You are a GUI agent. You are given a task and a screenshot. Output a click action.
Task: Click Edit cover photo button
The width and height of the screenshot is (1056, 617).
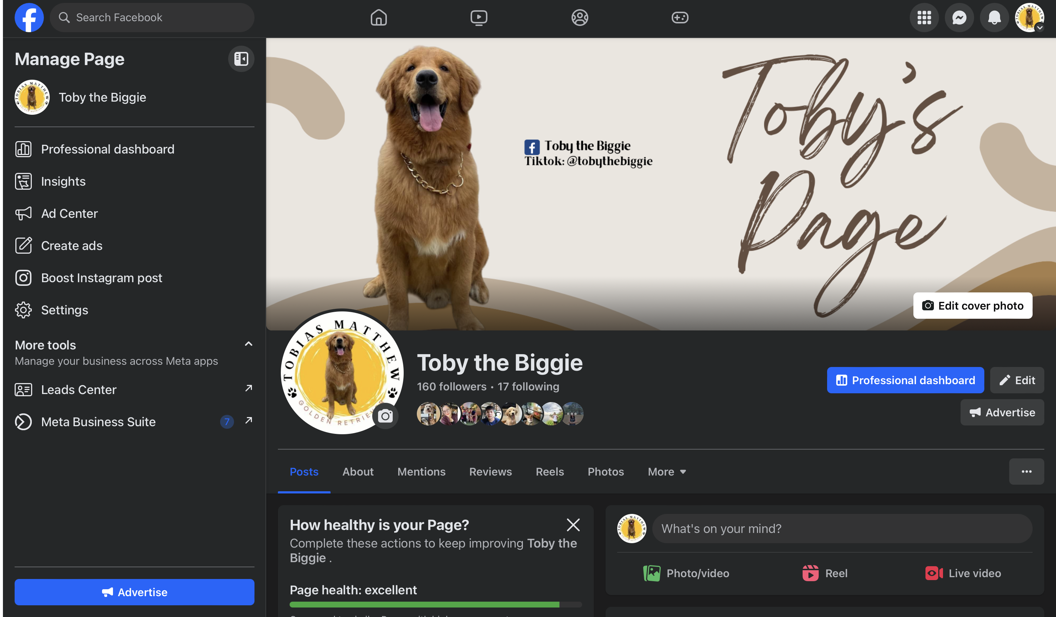(973, 306)
